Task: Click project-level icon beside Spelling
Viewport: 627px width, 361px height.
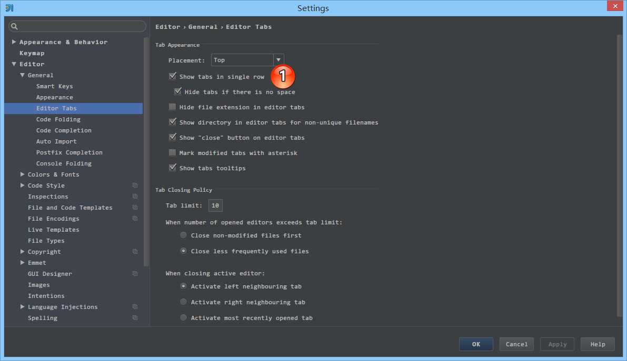Action: (x=135, y=318)
